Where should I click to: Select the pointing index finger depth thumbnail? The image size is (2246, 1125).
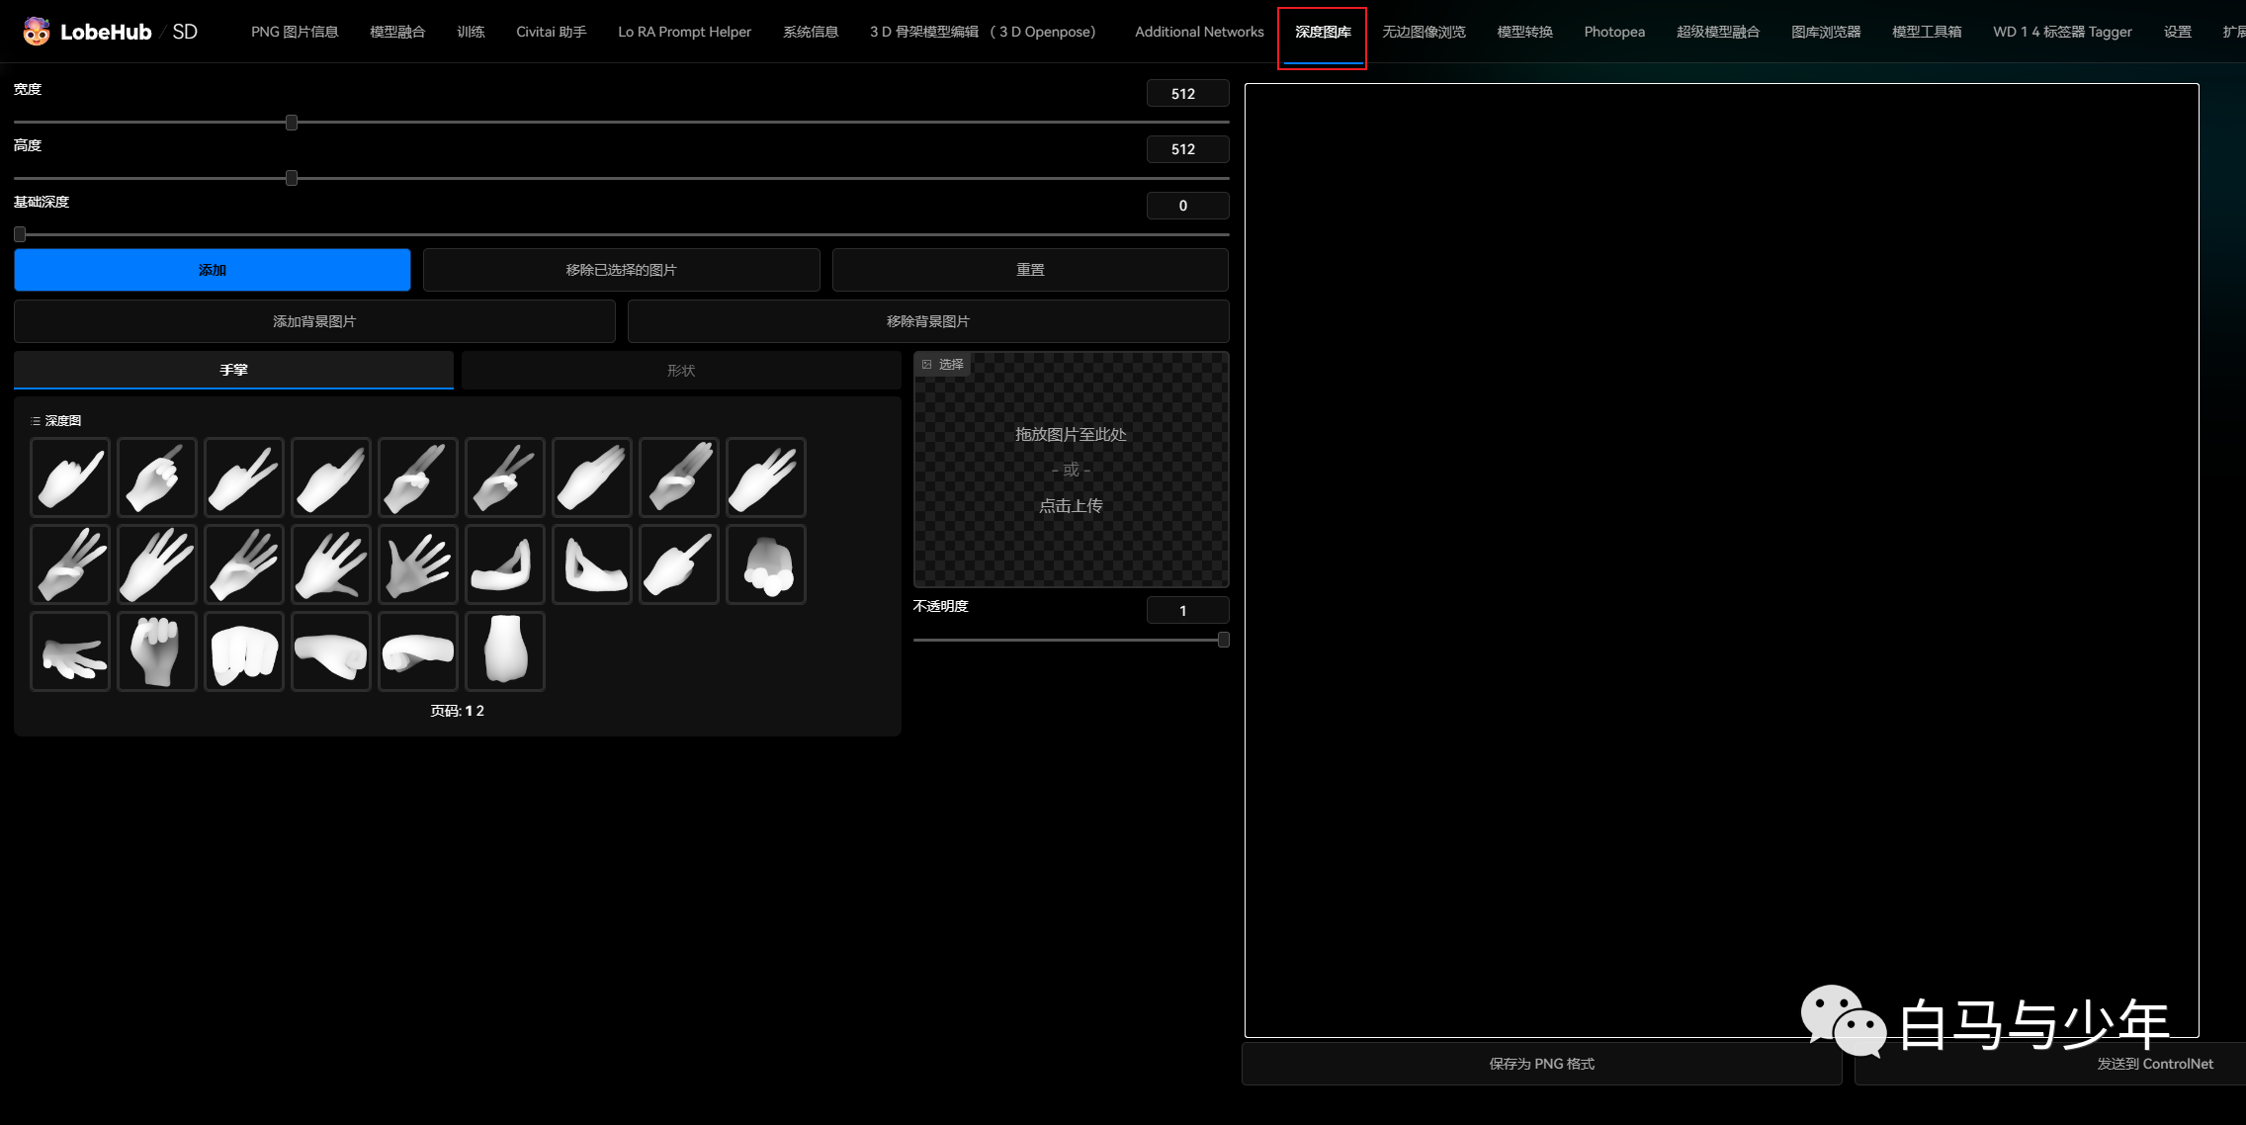tap(70, 477)
